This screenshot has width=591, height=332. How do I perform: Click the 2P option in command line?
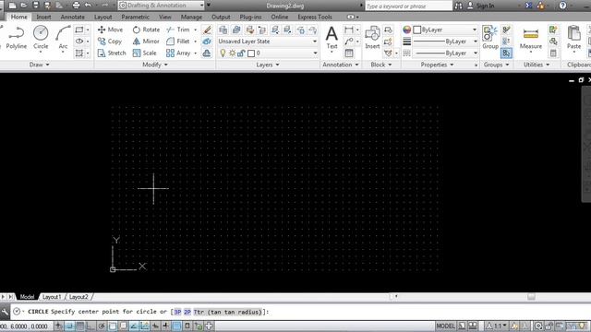coord(187,312)
